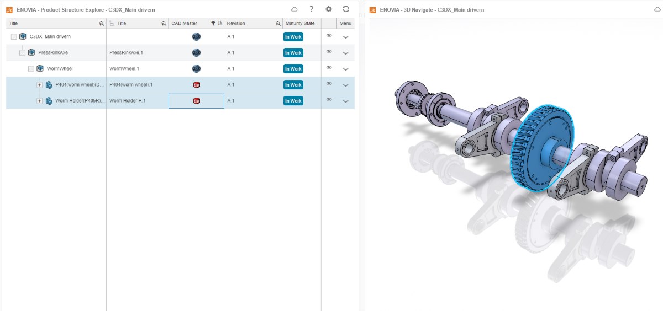Screen dimensions: 663x311
Task: Toggle visibility eye of Worm Holder row
Action: (329, 99)
